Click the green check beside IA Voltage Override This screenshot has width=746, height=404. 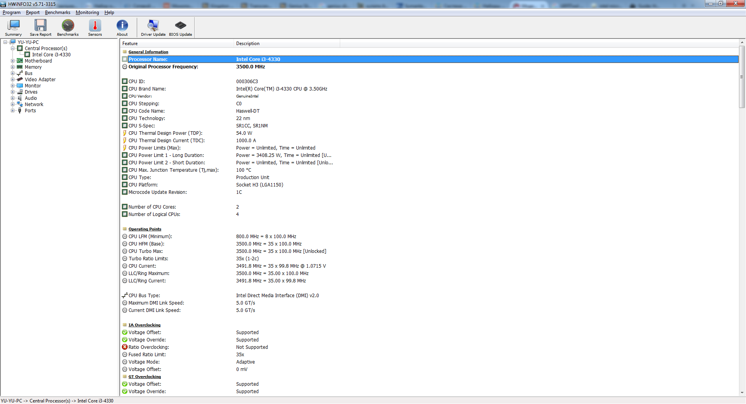[x=125, y=340]
